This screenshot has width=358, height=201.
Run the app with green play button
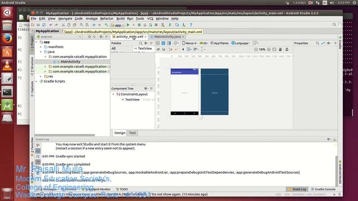pos(128,25)
